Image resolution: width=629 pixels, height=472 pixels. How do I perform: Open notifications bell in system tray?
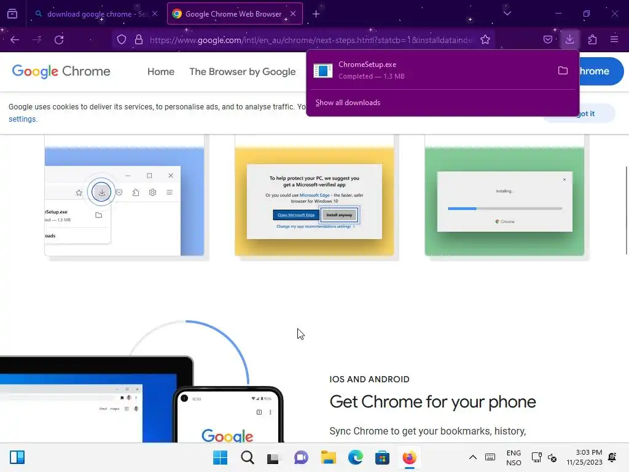612,457
